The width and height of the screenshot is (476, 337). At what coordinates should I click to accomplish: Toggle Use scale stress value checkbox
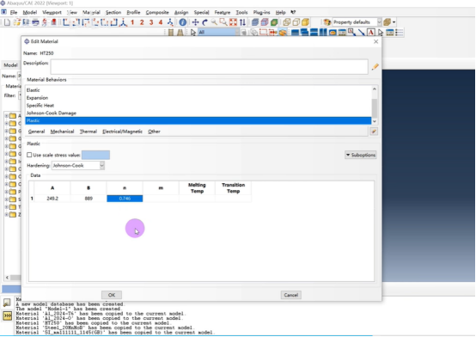[x=29, y=155]
